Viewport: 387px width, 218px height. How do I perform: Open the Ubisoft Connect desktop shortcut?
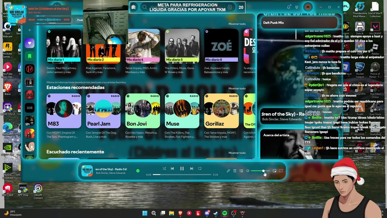click(x=38, y=192)
